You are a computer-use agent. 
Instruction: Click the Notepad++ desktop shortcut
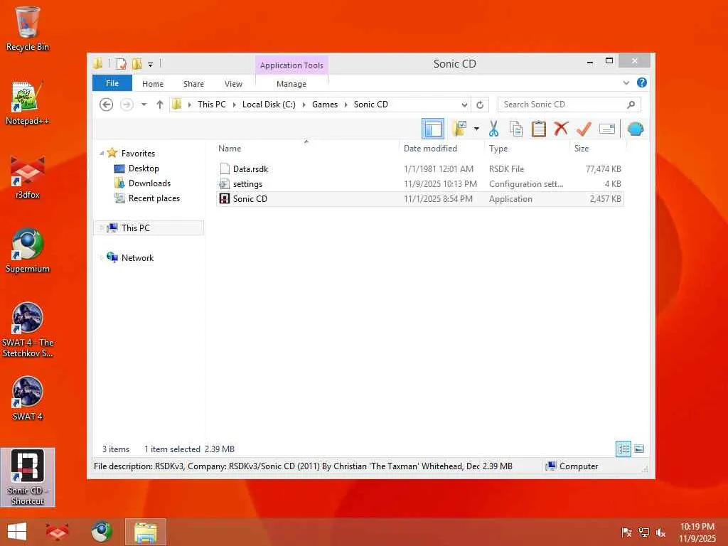pyautogui.click(x=28, y=103)
